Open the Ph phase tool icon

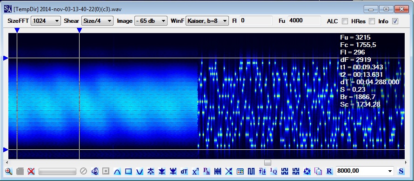coord(207,171)
